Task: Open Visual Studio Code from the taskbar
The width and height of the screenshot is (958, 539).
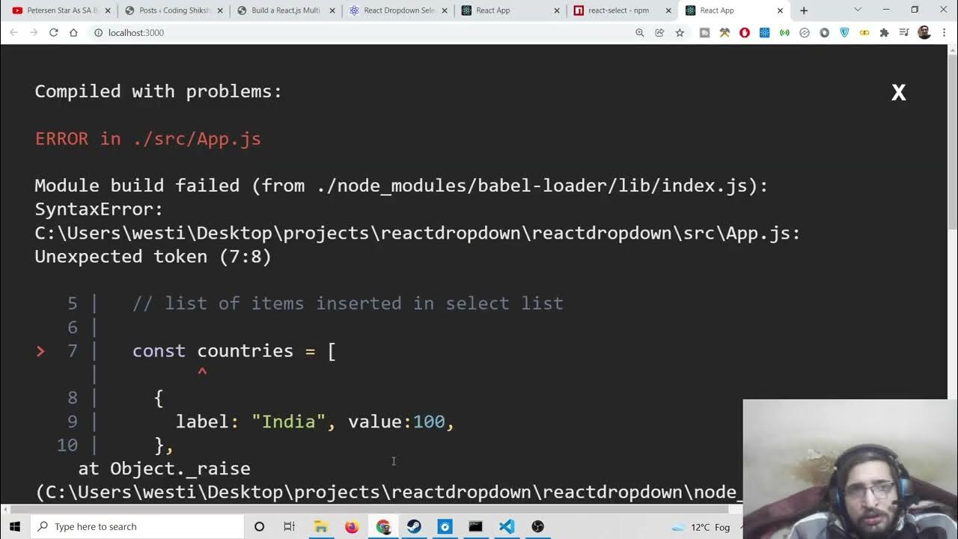Action: pyautogui.click(x=507, y=526)
